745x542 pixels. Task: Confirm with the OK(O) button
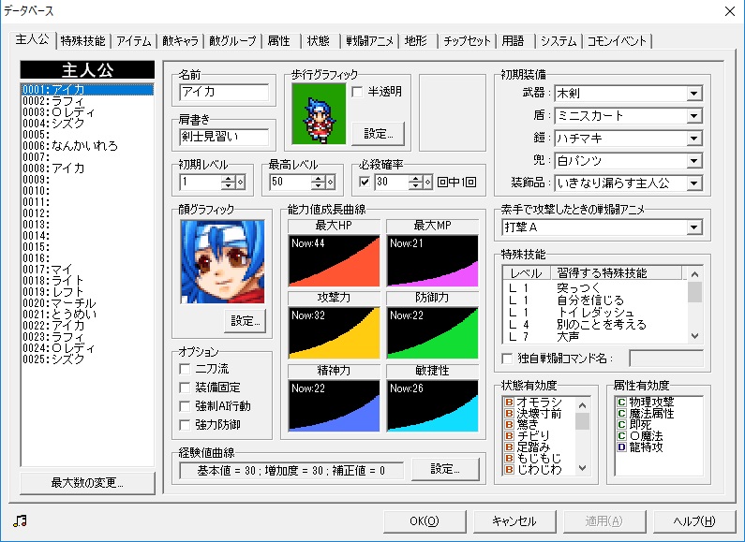coord(425,521)
